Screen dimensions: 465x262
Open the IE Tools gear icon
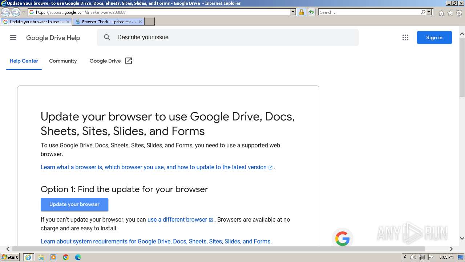pos(459,13)
